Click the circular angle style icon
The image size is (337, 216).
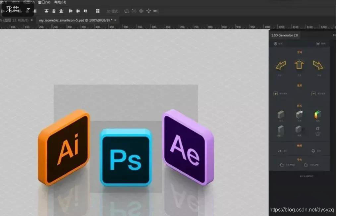318,129
